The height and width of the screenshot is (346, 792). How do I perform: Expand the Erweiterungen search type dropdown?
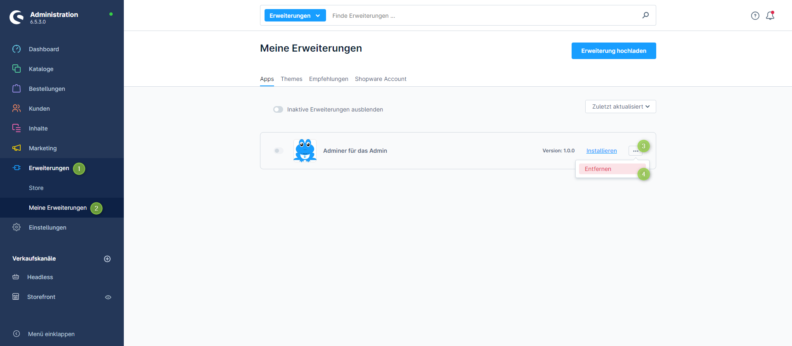[295, 16]
